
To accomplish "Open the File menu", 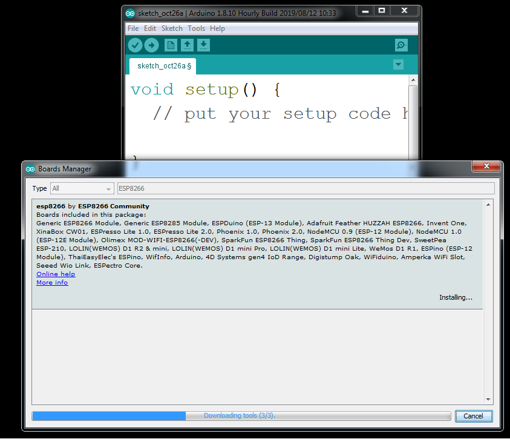I will 133,28.
